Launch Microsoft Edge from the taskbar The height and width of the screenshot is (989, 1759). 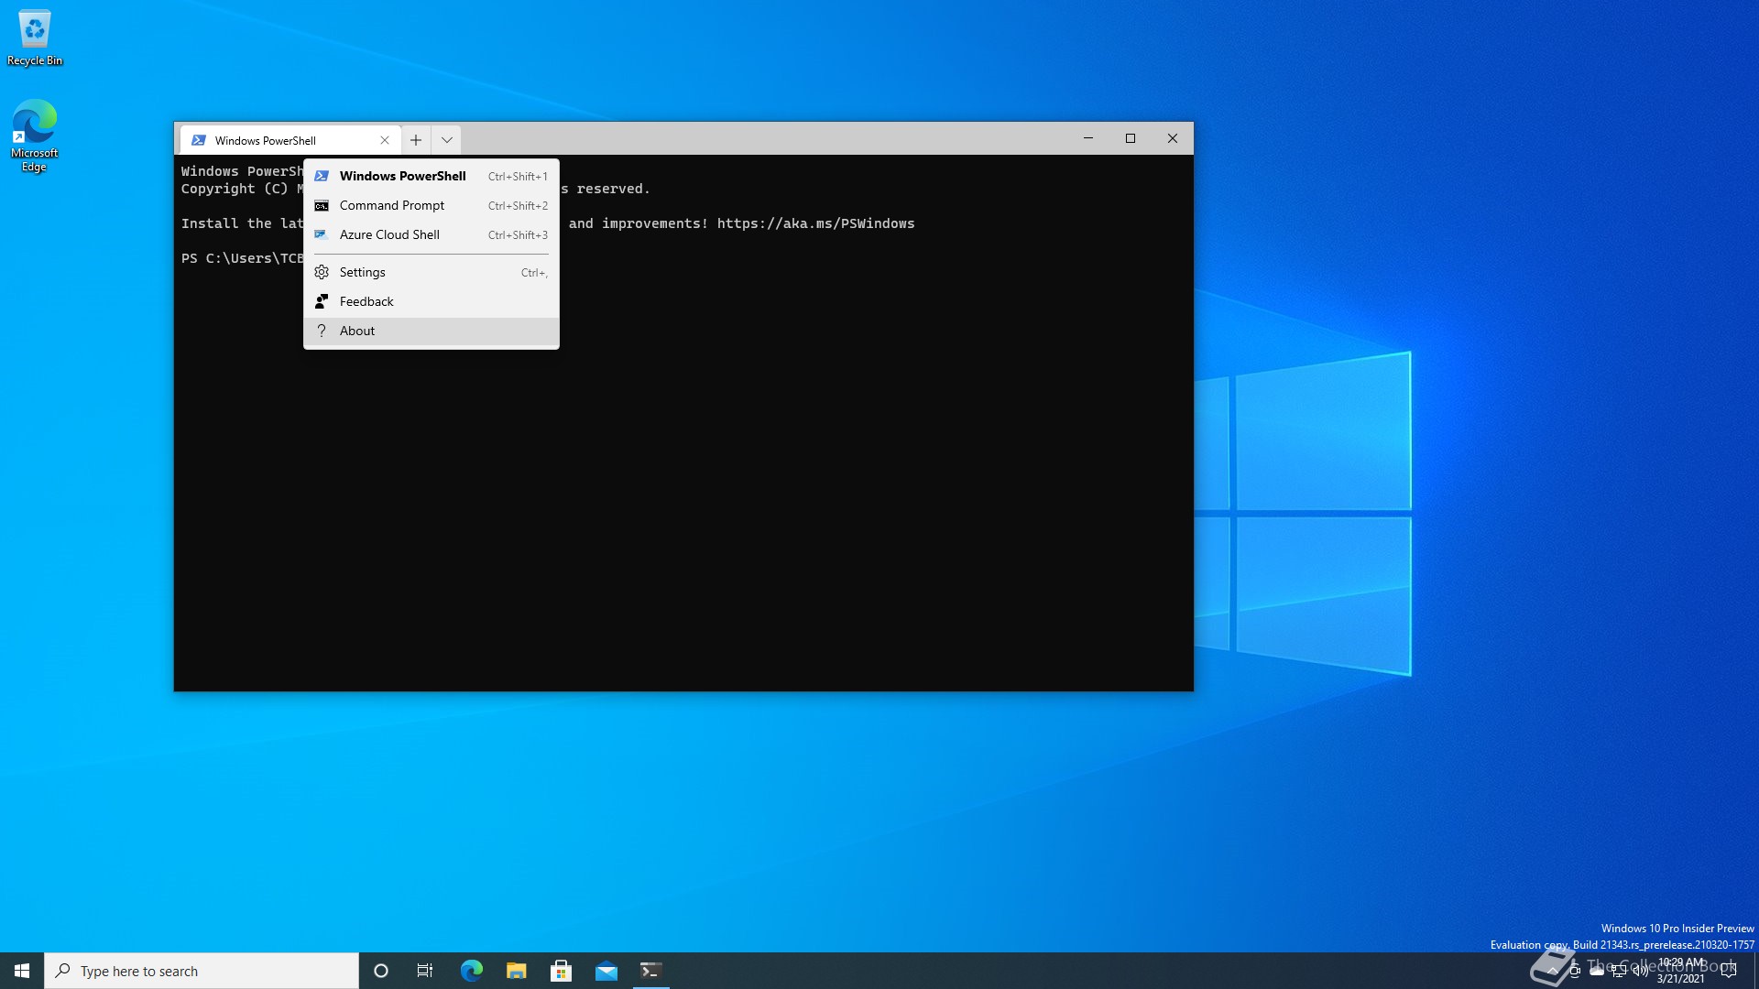click(x=471, y=971)
